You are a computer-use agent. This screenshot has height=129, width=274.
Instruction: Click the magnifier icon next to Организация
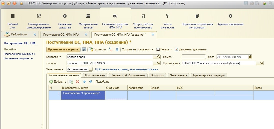(262, 63)
